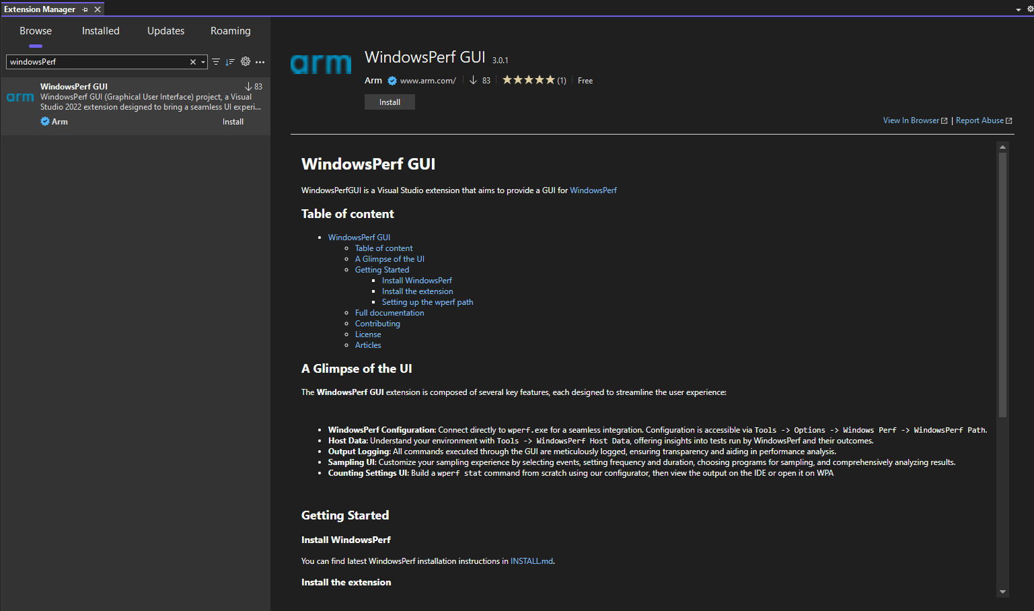This screenshot has width=1034, height=611.
Task: Click the large arm logo in details
Action: [321, 65]
